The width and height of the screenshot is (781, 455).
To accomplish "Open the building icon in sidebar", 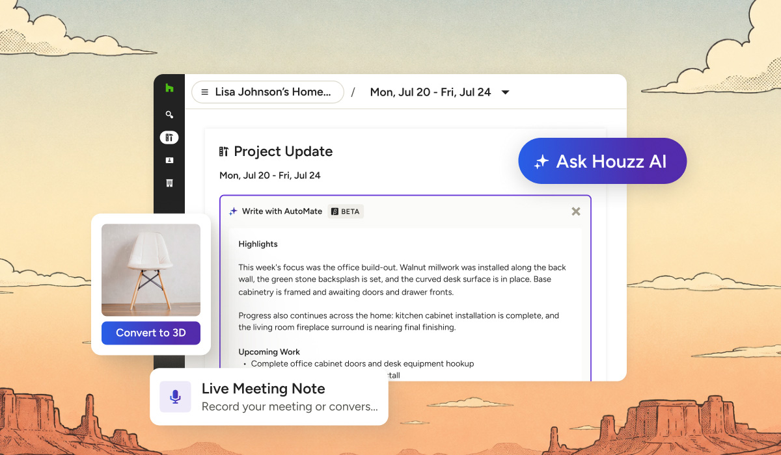I will pos(169,183).
